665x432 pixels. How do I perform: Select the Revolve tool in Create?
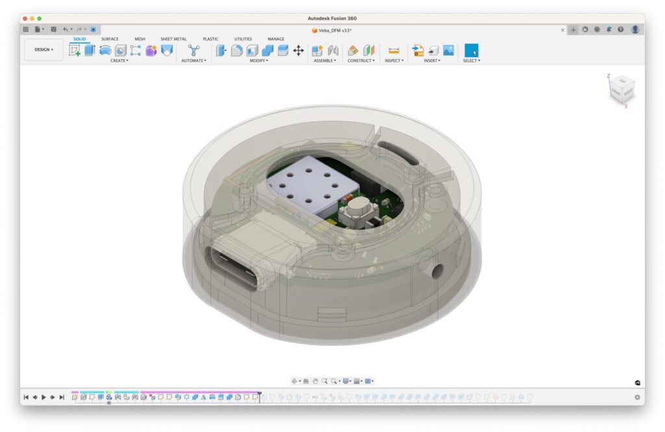(105, 51)
